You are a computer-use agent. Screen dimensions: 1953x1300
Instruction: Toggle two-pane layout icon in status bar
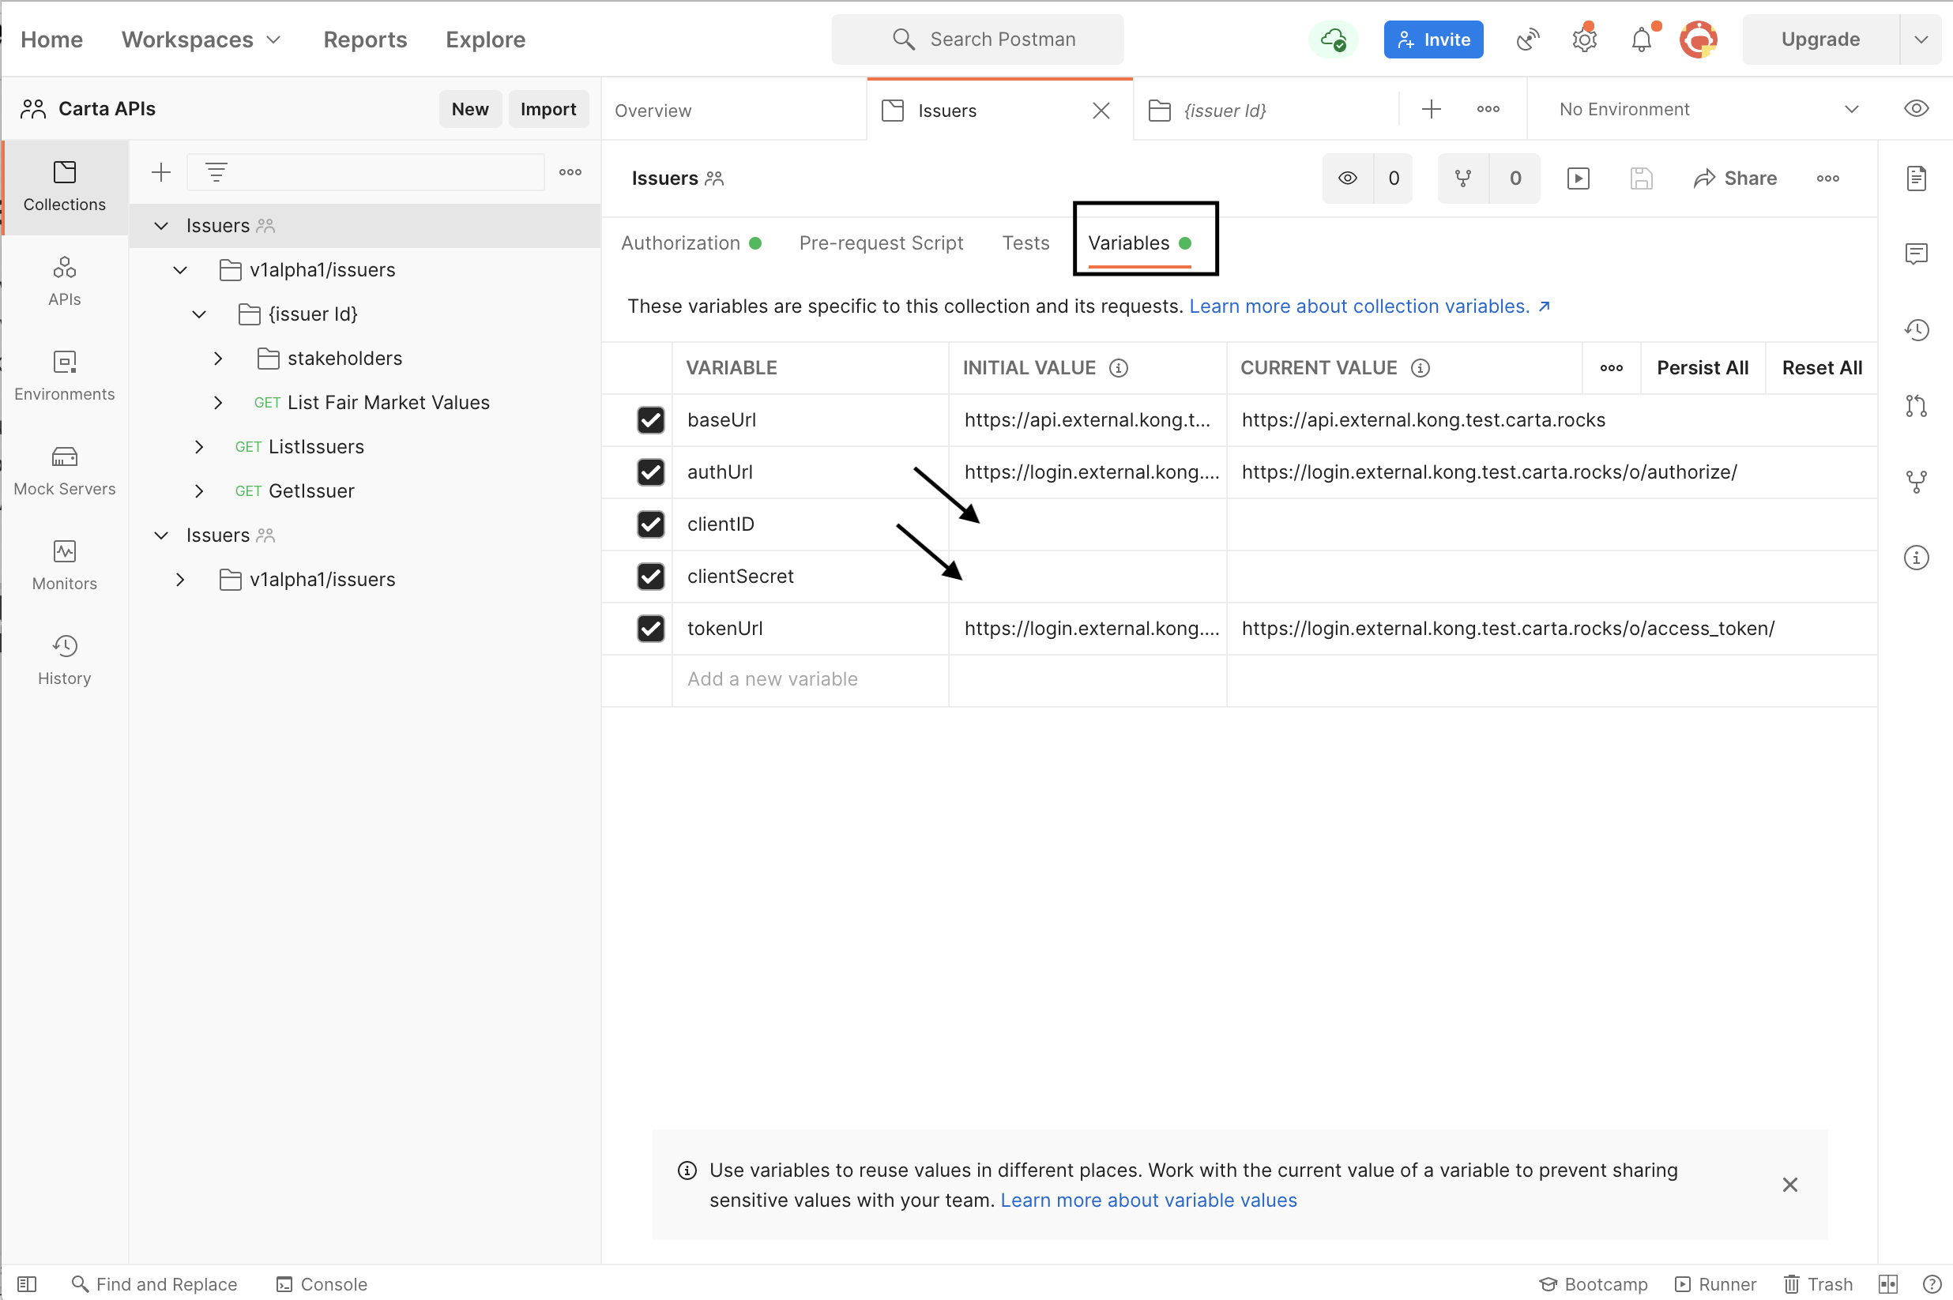[x=1888, y=1284]
